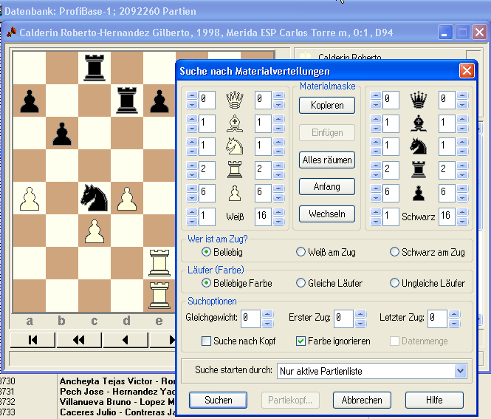
Task: Increase Gleichgewicht value with up arrow
Action: point(267,314)
